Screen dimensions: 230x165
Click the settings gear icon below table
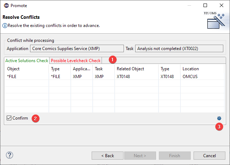pos(219,119)
